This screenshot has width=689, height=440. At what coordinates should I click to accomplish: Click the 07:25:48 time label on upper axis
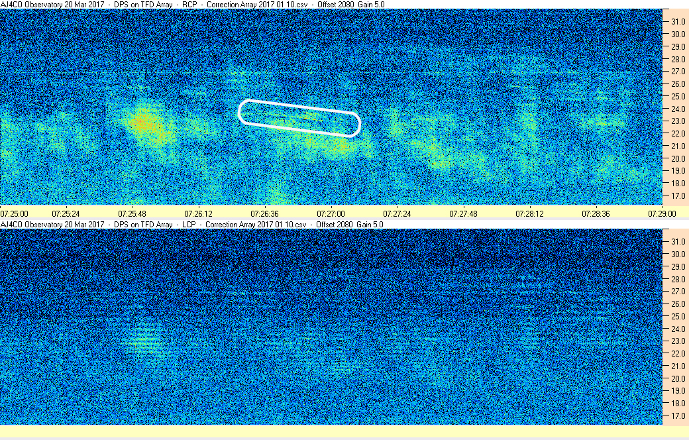(x=132, y=214)
